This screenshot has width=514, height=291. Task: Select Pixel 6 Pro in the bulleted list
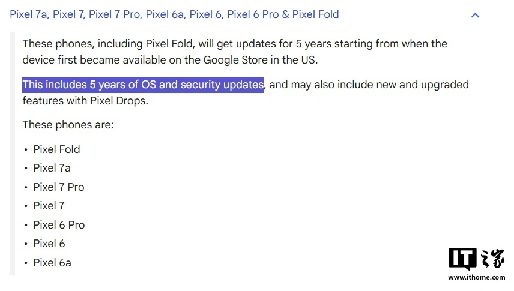(x=59, y=225)
